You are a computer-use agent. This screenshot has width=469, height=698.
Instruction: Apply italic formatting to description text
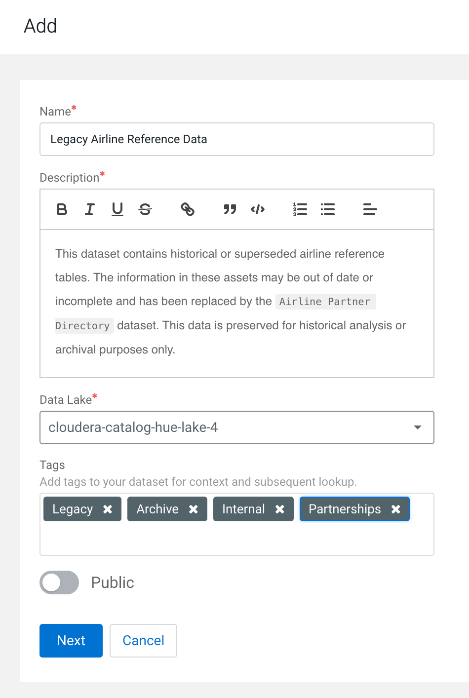(89, 209)
